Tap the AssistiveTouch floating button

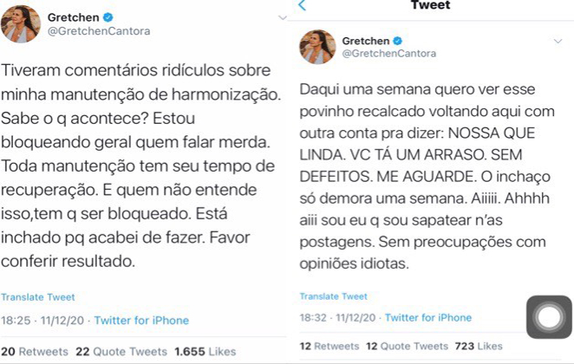548,319
